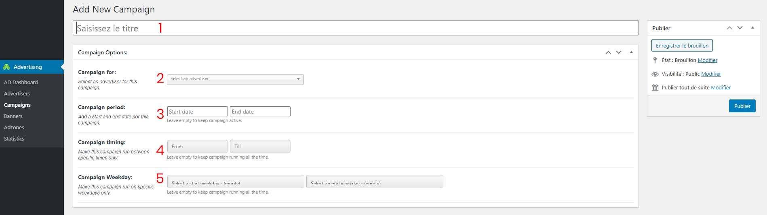Image resolution: width=767 pixels, height=215 pixels.
Task: Collapse the Publier box triangle
Action: [752, 28]
